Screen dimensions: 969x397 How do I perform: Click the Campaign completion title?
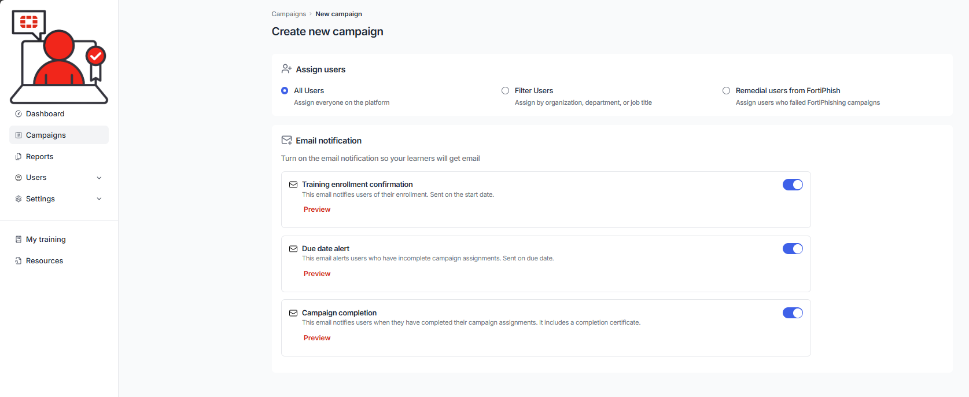click(339, 313)
